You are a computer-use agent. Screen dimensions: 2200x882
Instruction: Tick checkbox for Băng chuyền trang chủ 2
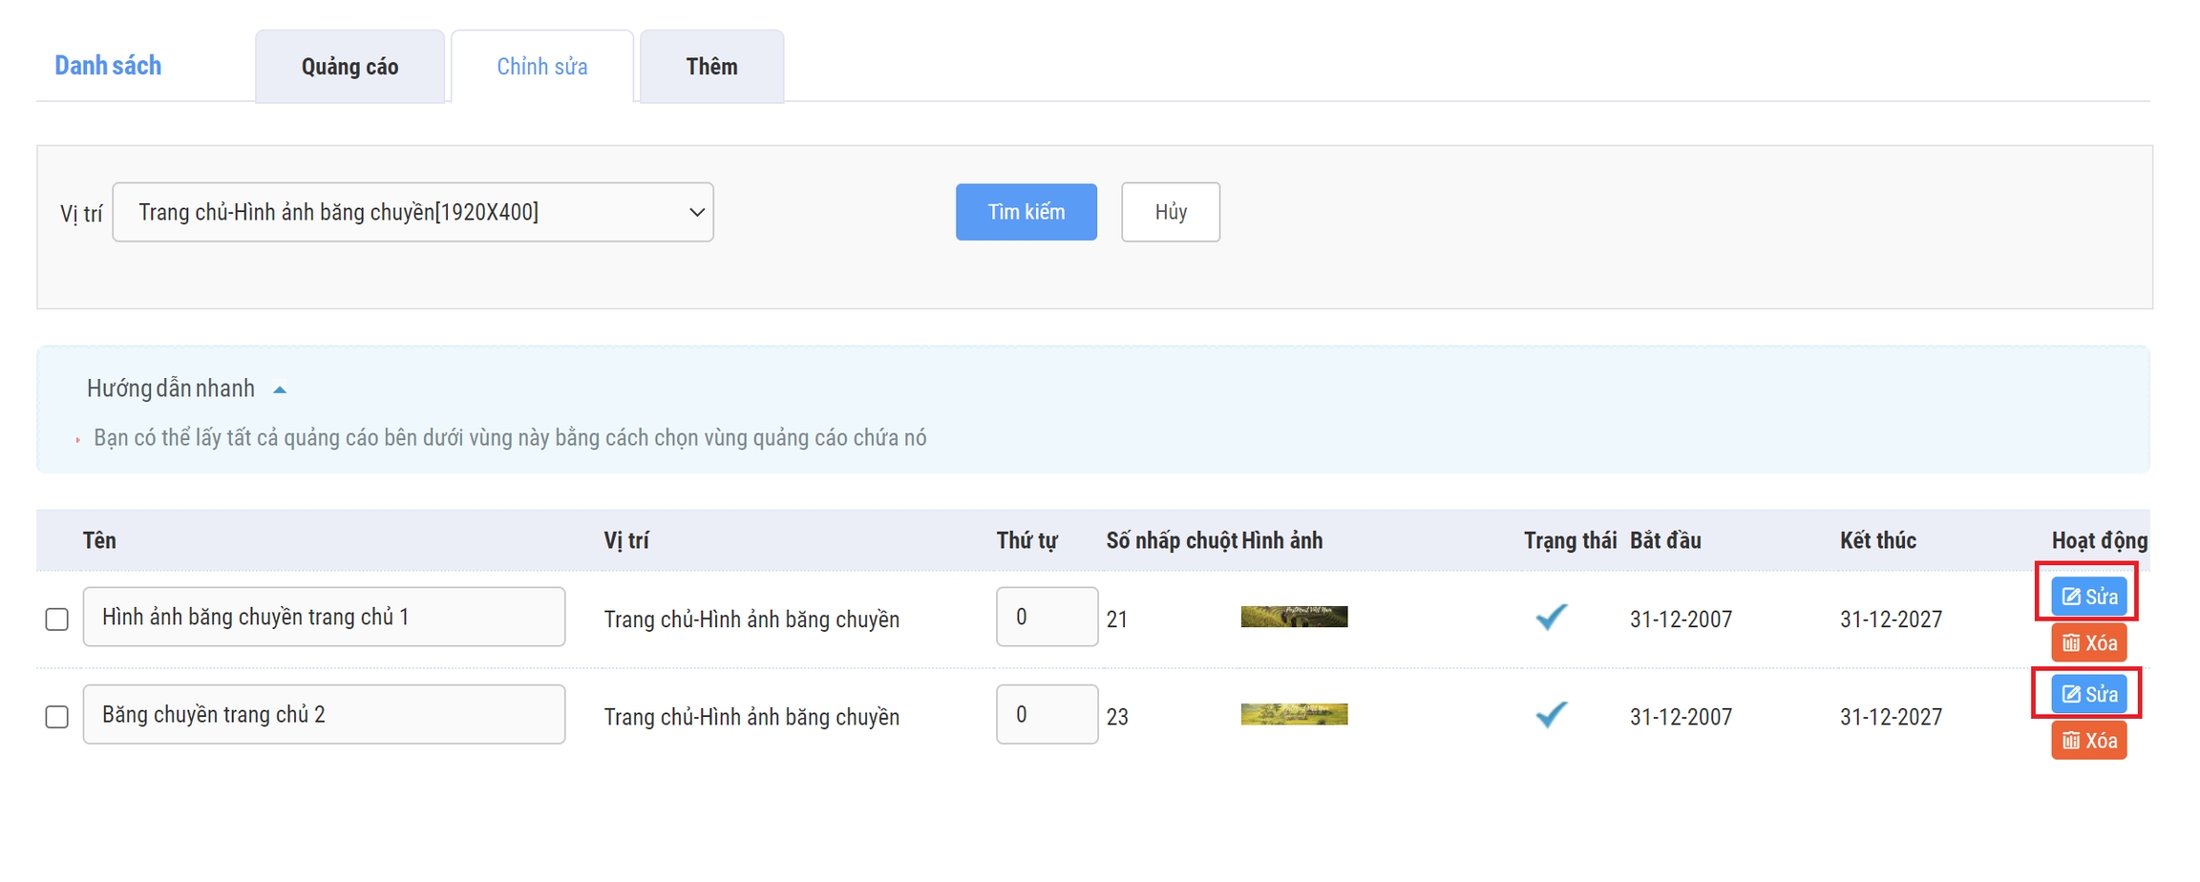[57, 717]
